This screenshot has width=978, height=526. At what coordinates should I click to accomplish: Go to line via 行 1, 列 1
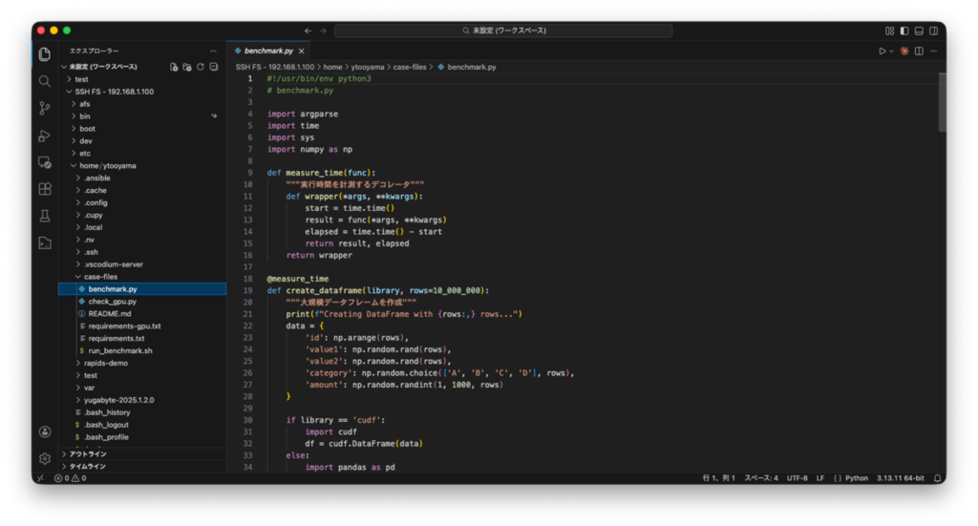[719, 478]
